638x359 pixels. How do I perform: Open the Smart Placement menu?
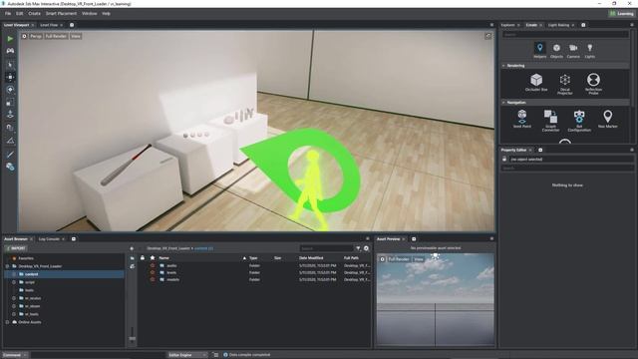click(x=61, y=13)
